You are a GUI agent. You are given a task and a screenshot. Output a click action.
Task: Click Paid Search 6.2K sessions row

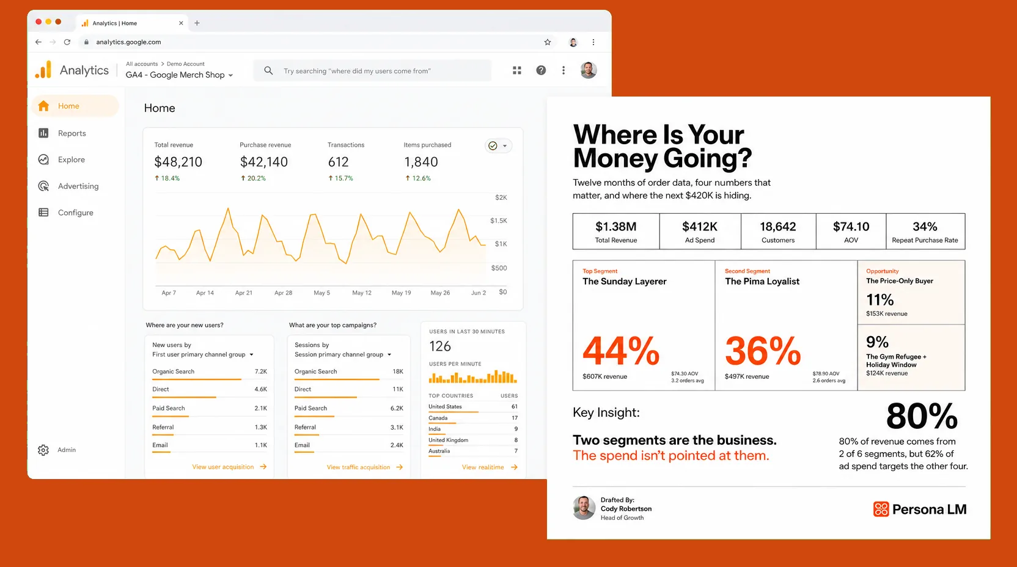pos(349,409)
